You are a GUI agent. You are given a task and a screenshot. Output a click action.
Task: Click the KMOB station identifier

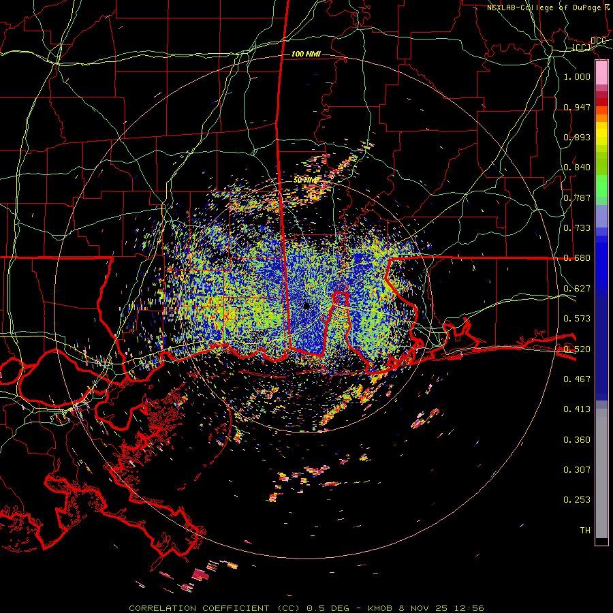381,608
